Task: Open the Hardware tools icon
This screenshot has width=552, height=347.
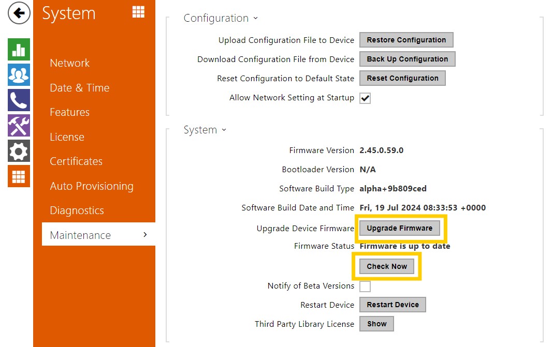Action: pyautogui.click(x=19, y=126)
